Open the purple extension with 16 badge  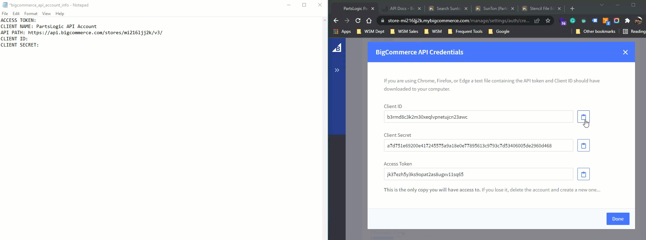pos(562,21)
